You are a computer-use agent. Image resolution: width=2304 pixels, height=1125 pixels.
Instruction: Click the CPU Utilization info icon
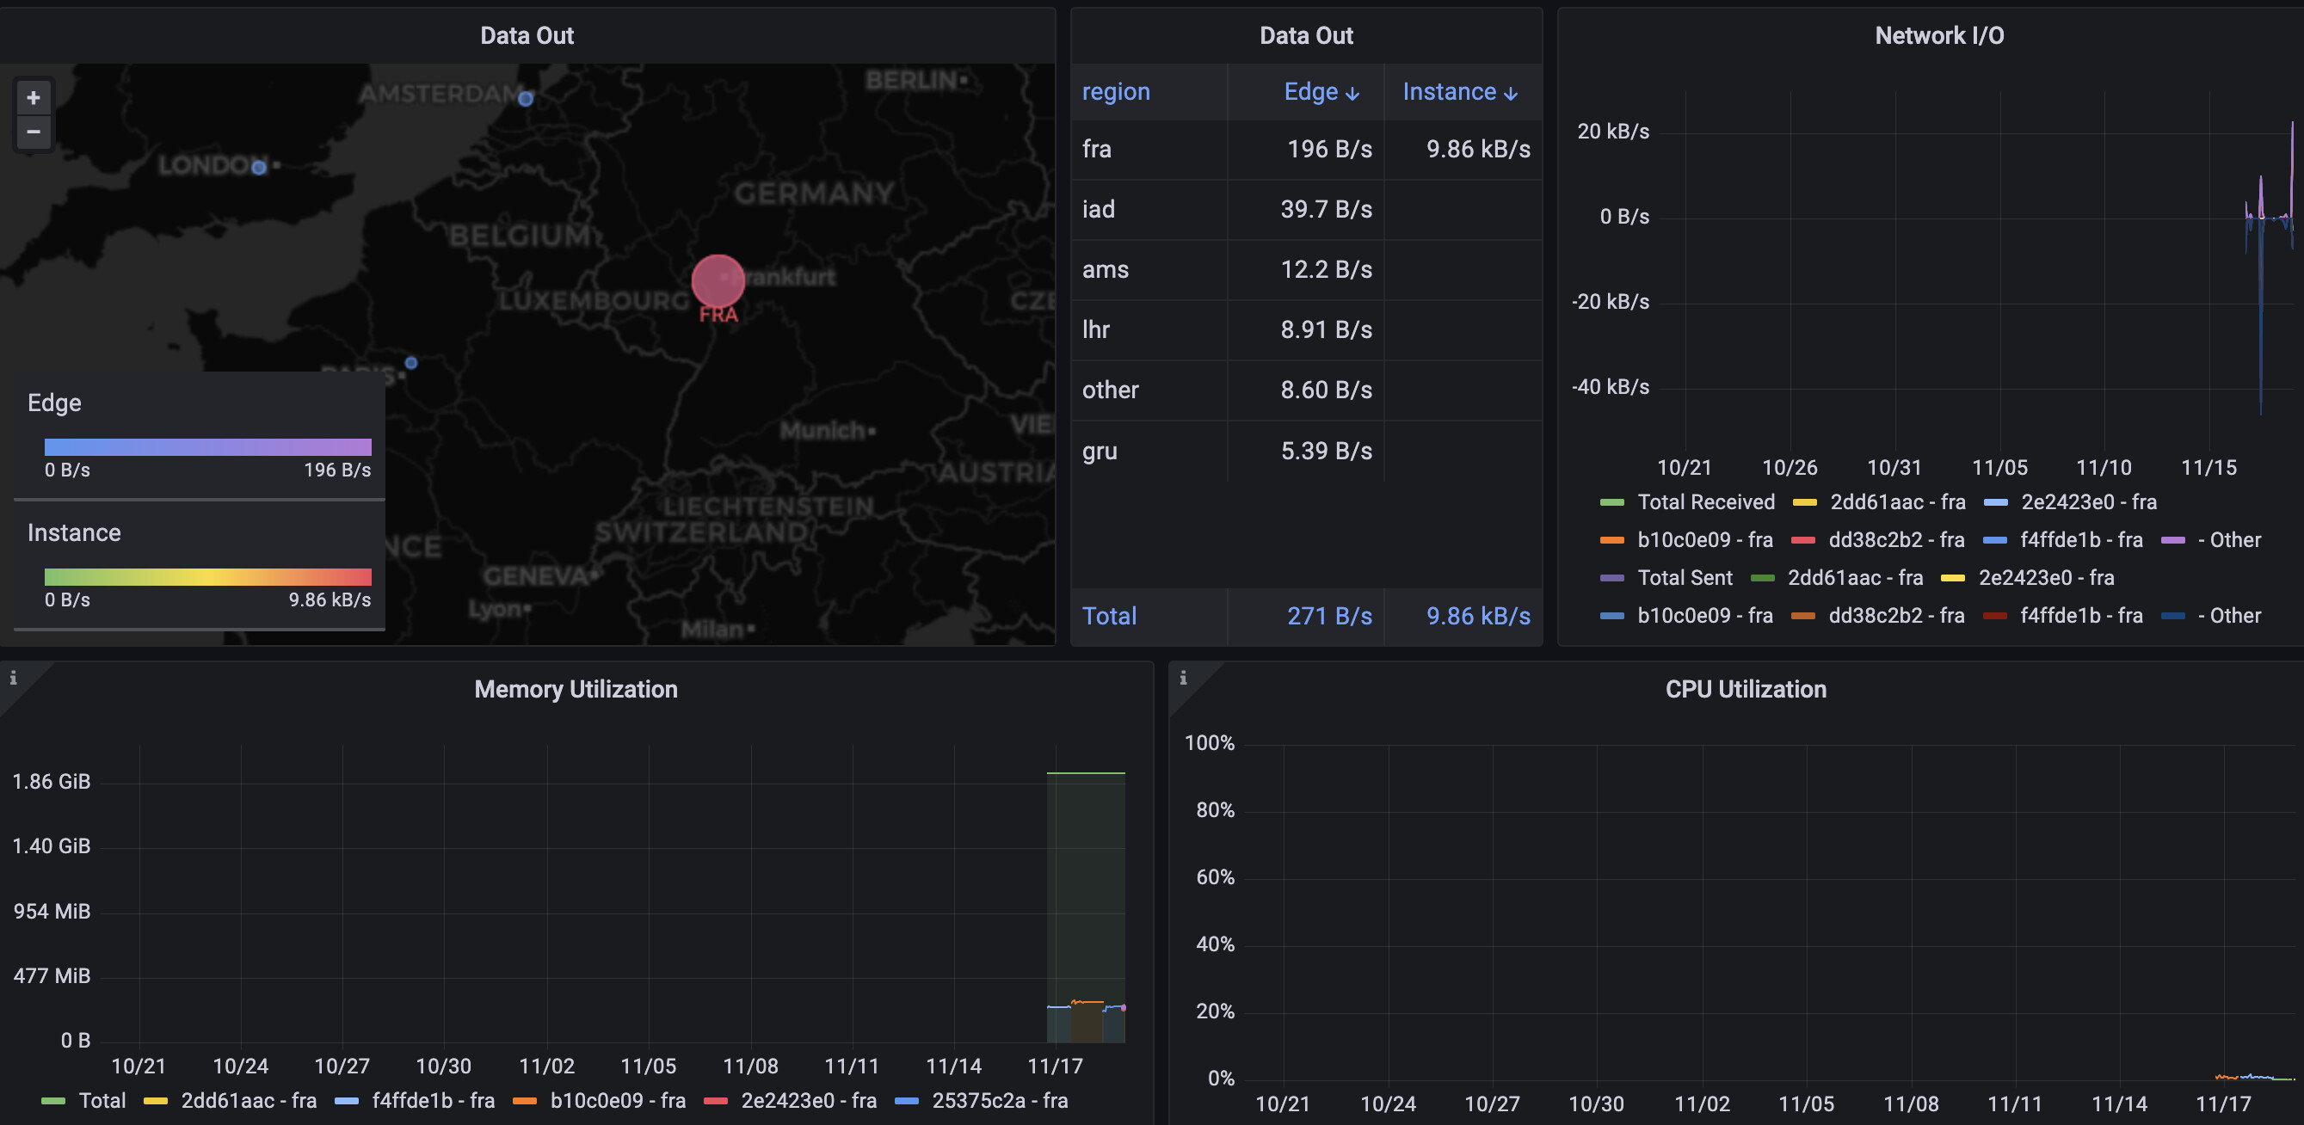pos(1182,678)
